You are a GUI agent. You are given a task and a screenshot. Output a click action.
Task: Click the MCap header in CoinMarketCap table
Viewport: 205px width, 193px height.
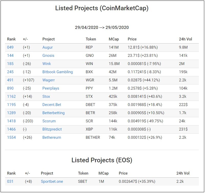(x=114, y=39)
